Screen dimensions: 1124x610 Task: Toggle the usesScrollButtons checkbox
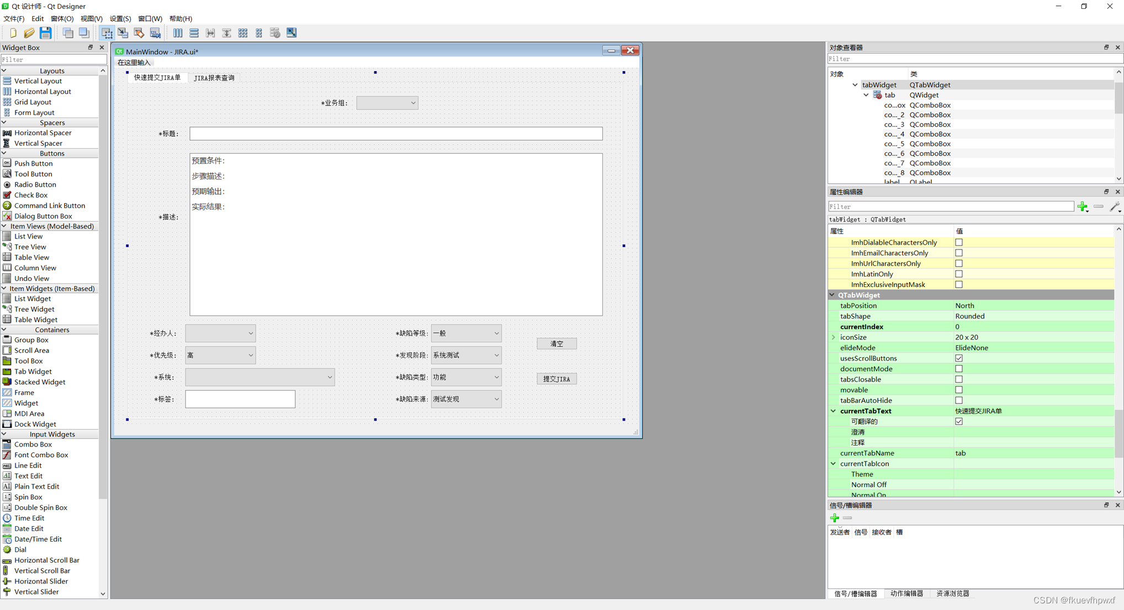pyautogui.click(x=959, y=358)
